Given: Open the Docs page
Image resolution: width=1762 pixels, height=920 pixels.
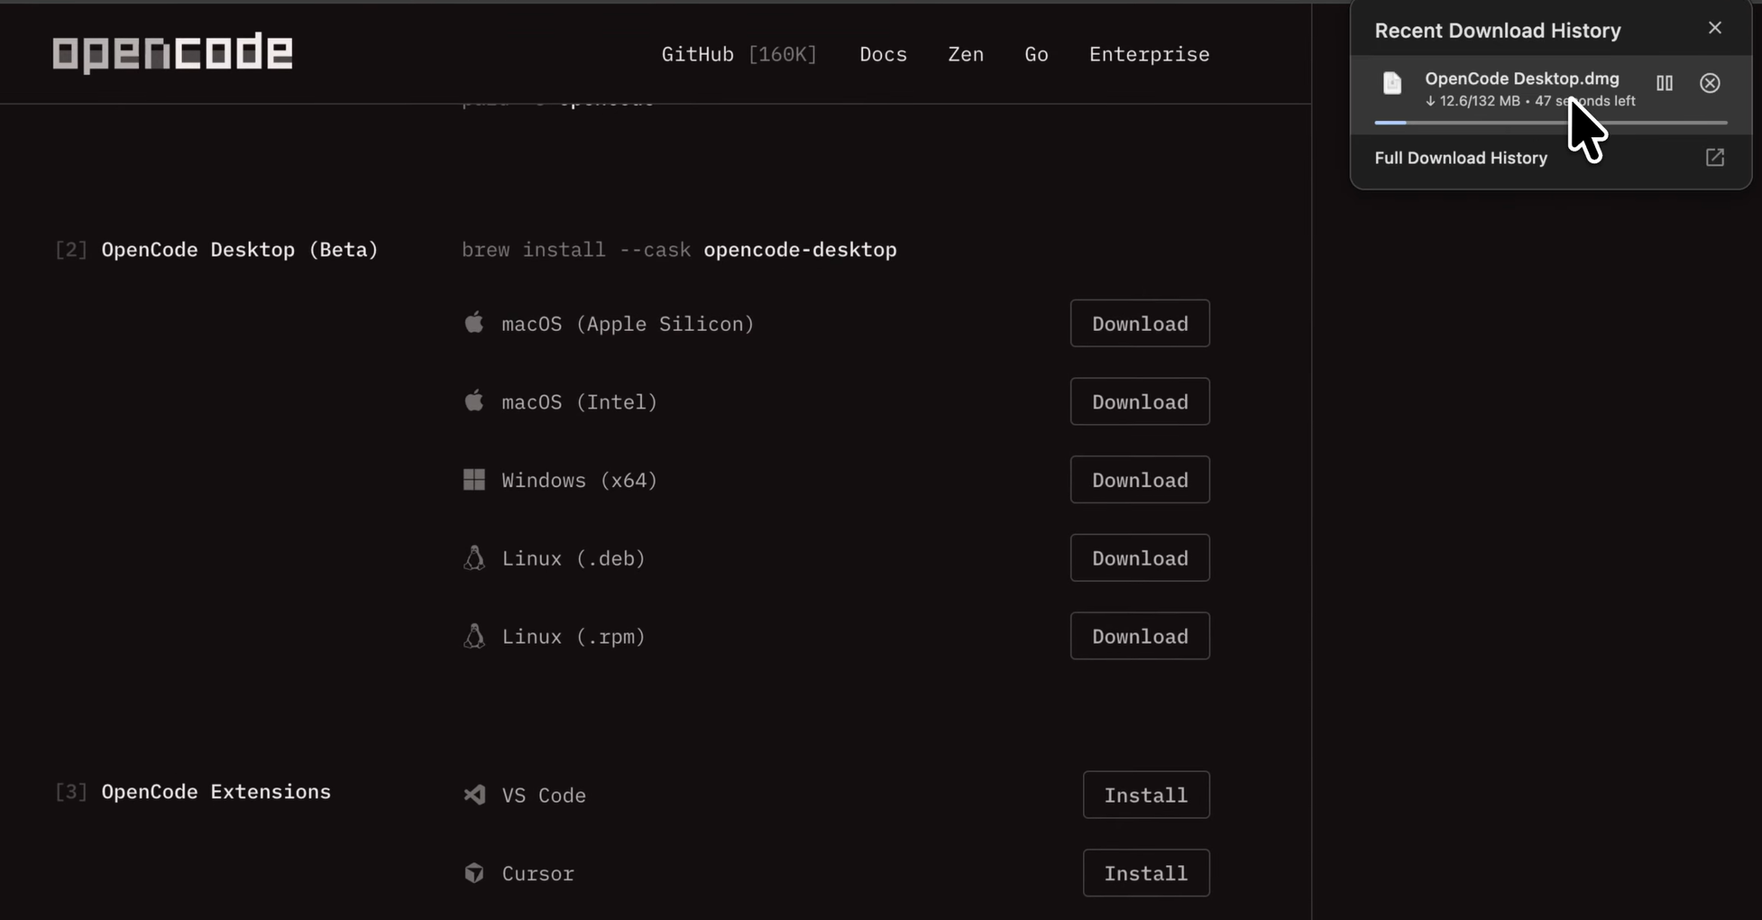Looking at the screenshot, I should tap(883, 54).
